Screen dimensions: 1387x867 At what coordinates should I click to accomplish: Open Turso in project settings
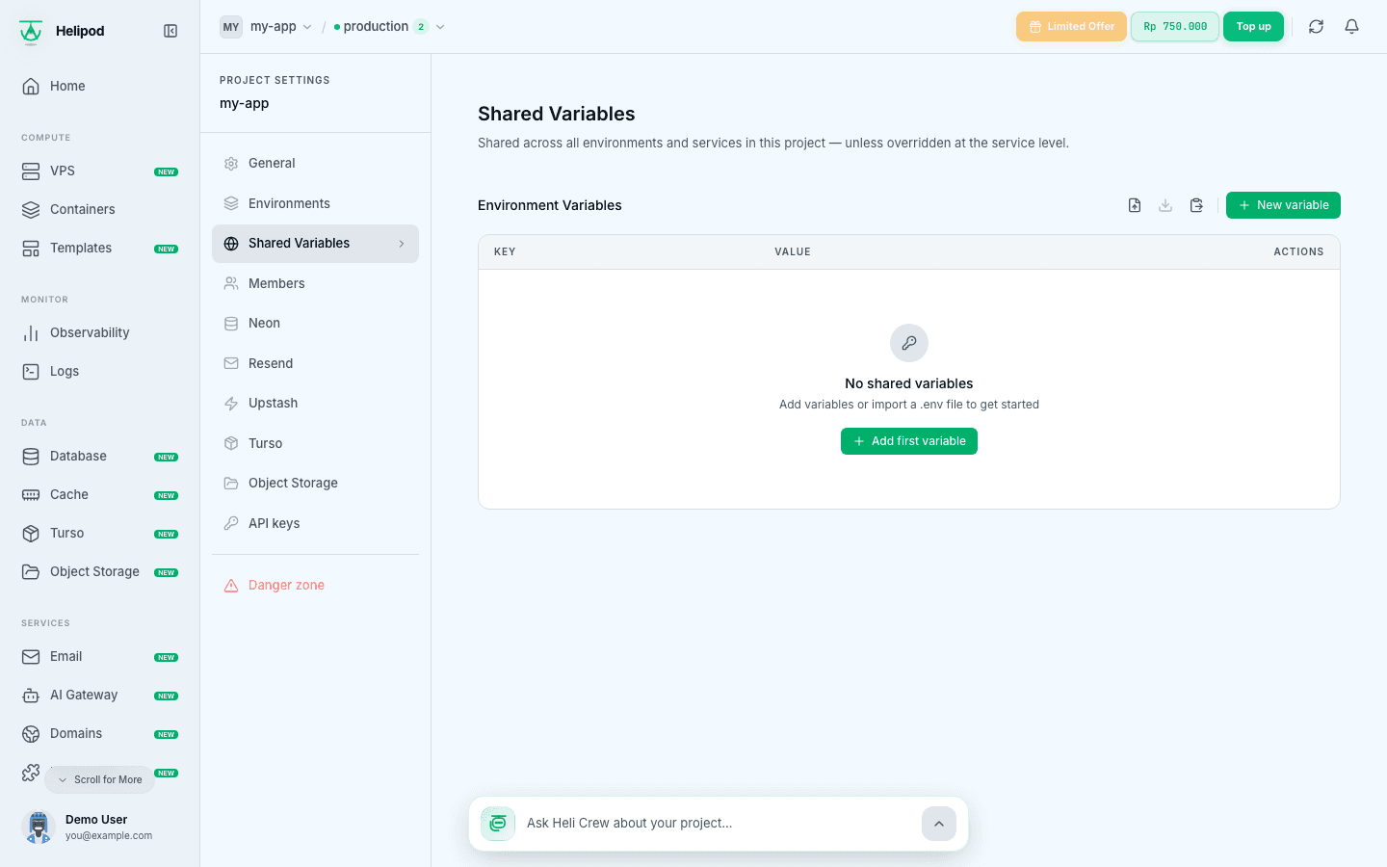[315, 443]
